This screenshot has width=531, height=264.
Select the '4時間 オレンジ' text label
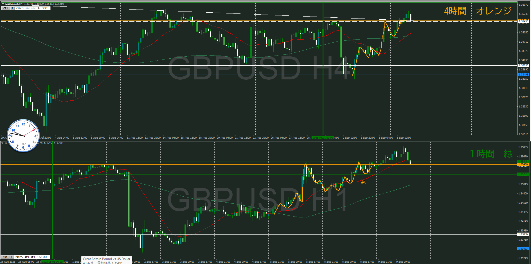478,11
